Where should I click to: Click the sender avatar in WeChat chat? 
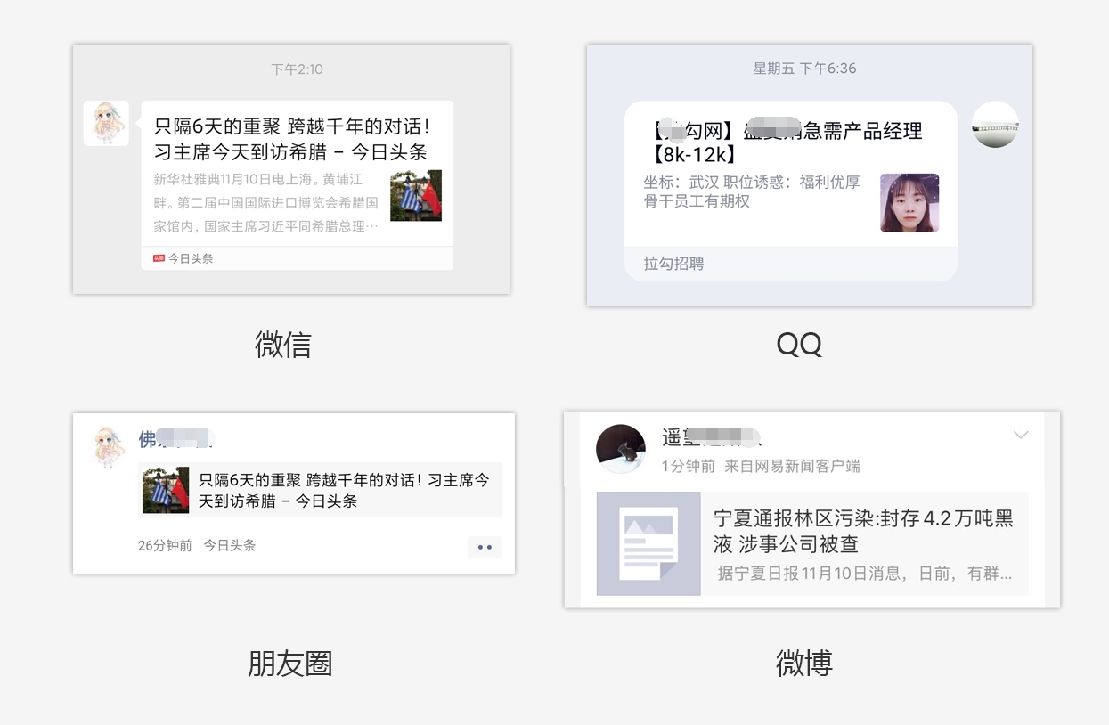(x=106, y=123)
